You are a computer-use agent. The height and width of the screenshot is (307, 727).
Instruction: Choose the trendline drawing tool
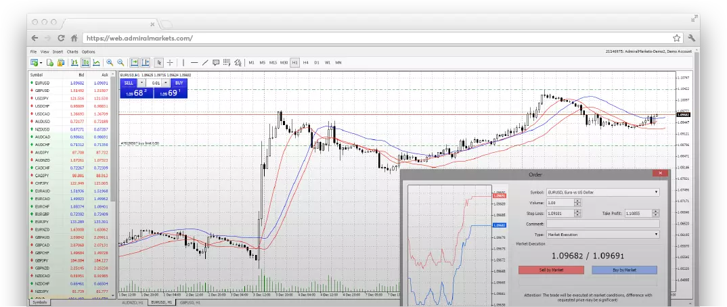click(205, 62)
